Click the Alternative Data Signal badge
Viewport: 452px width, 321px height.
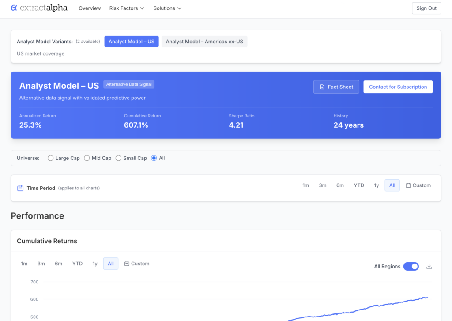[x=129, y=84]
